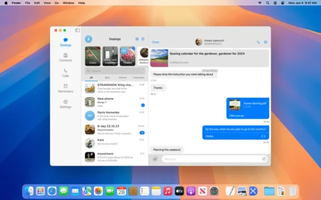Open the Pavlo Homenko conversation

click(x=115, y=115)
